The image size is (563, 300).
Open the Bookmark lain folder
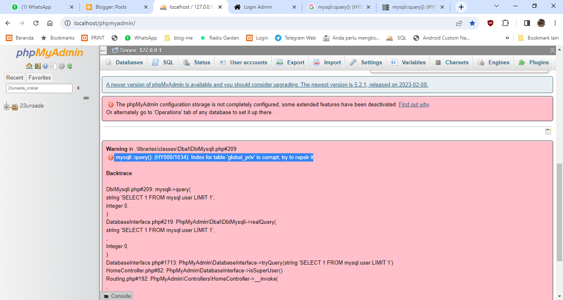coord(538,38)
